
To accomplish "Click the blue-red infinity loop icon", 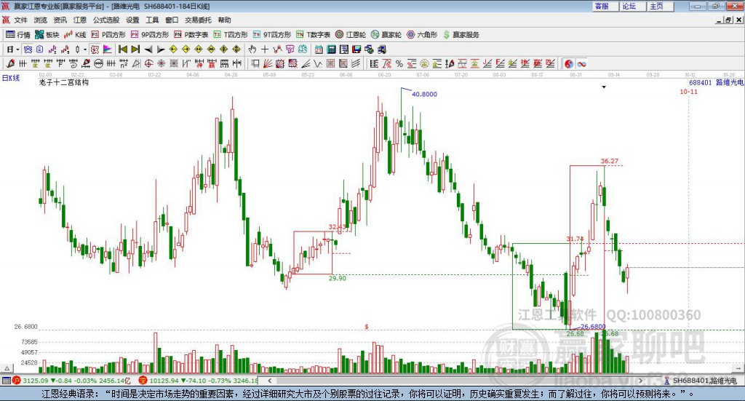I will pos(581,63).
